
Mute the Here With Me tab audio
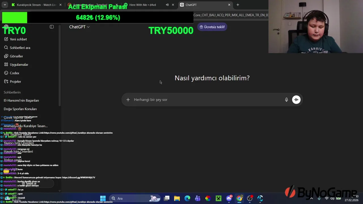coord(167,5)
